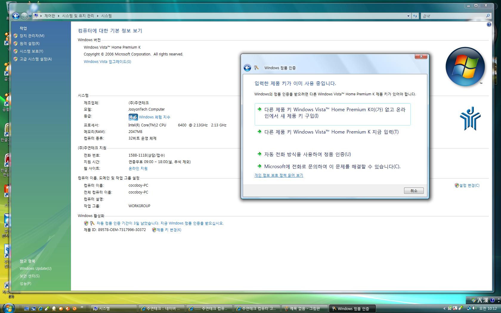Screen dimensions: 501x313
Task: Click Show Desktop quick launch icon
Action: click(27, 309)
